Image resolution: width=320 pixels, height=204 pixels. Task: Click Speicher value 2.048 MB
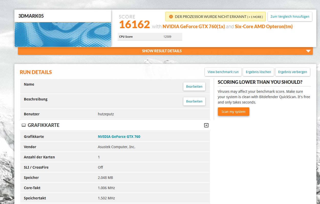tap(105, 178)
